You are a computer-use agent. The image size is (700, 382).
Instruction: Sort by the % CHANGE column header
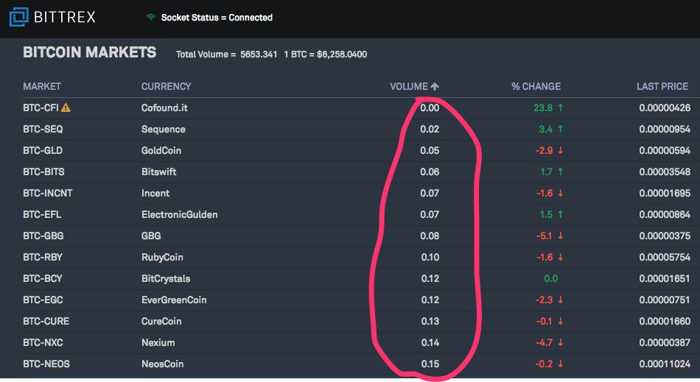click(x=536, y=86)
